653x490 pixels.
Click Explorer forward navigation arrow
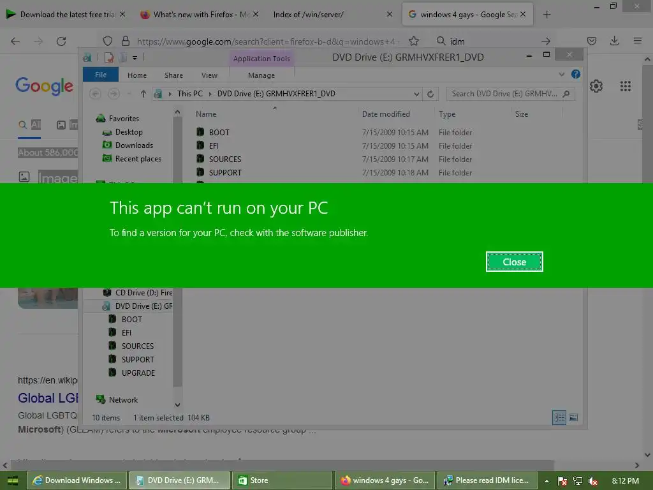(114, 94)
